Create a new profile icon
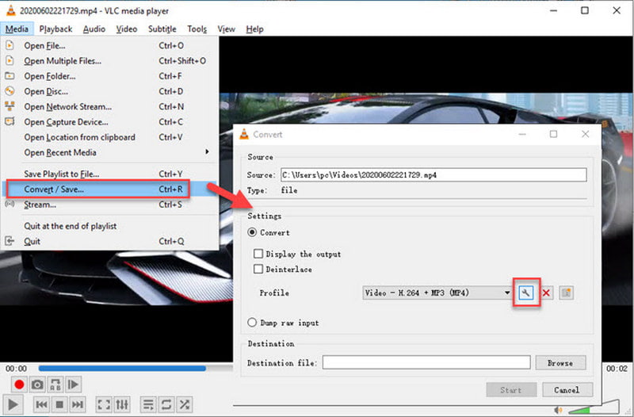Screen dimensions: 634x417 click(x=566, y=293)
